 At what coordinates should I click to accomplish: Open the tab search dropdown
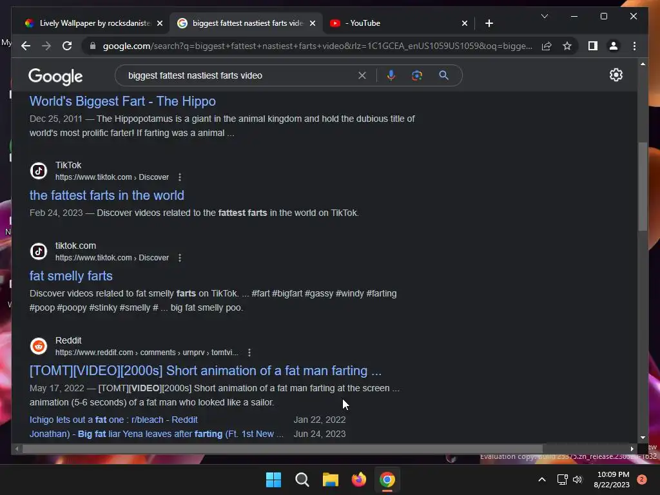click(x=544, y=16)
